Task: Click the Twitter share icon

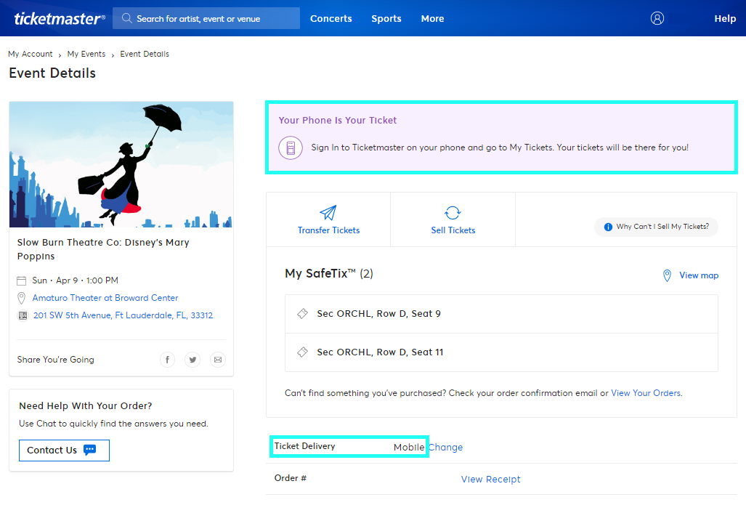Action: [192, 360]
